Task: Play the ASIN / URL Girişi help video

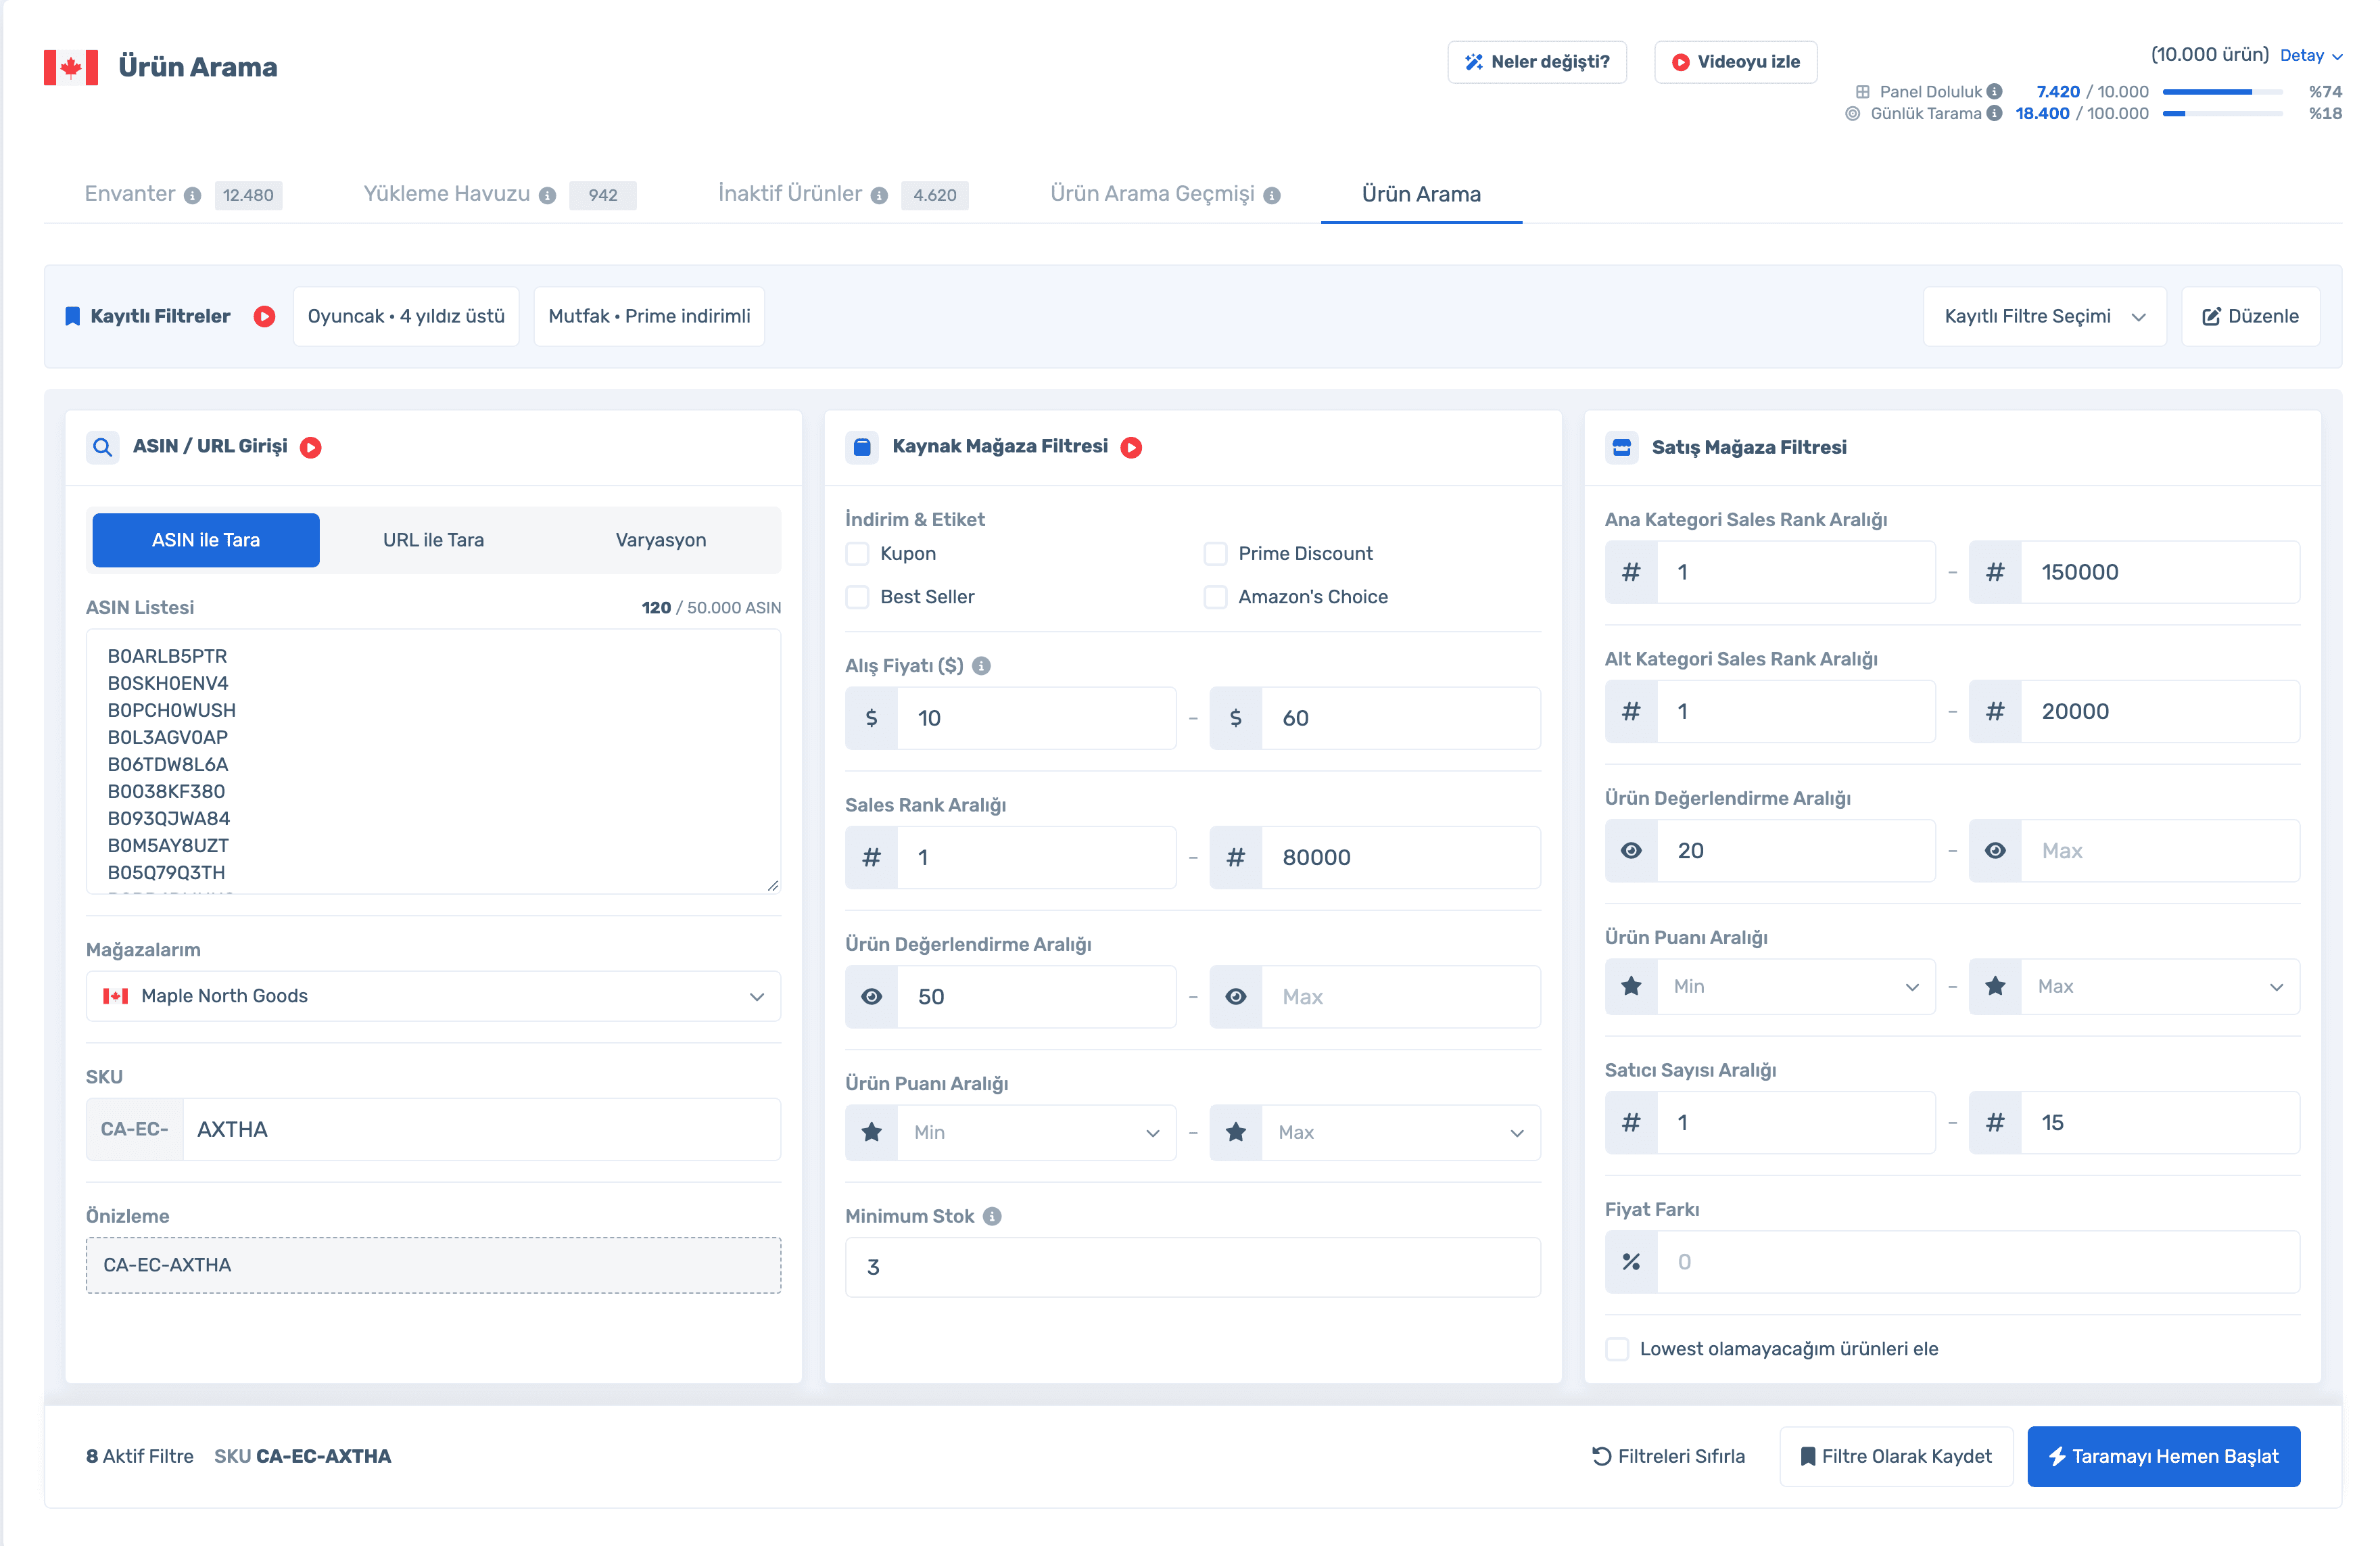Action: pyautogui.click(x=311, y=447)
